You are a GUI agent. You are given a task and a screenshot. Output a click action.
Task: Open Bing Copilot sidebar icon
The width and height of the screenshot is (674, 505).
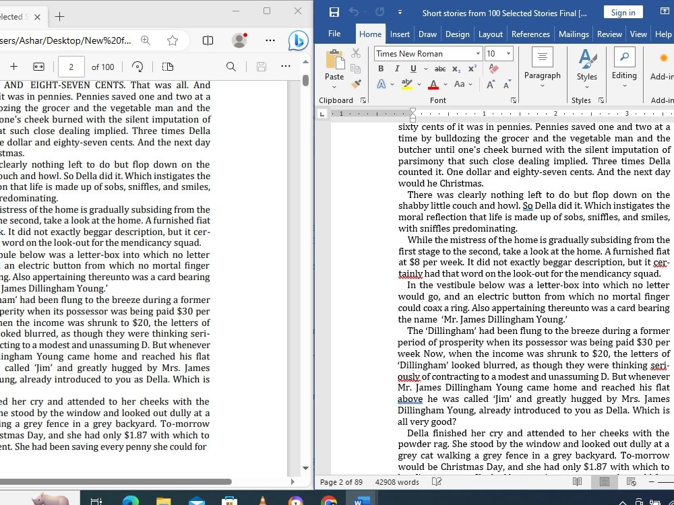click(298, 40)
